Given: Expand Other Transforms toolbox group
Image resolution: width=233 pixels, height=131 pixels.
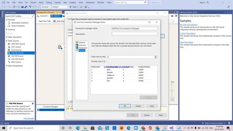Looking at the screenshot, I should tap(7, 37).
